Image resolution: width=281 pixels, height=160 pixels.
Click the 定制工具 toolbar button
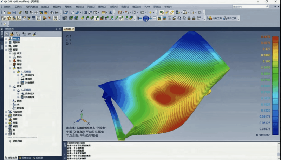pyautogui.click(x=215, y=18)
